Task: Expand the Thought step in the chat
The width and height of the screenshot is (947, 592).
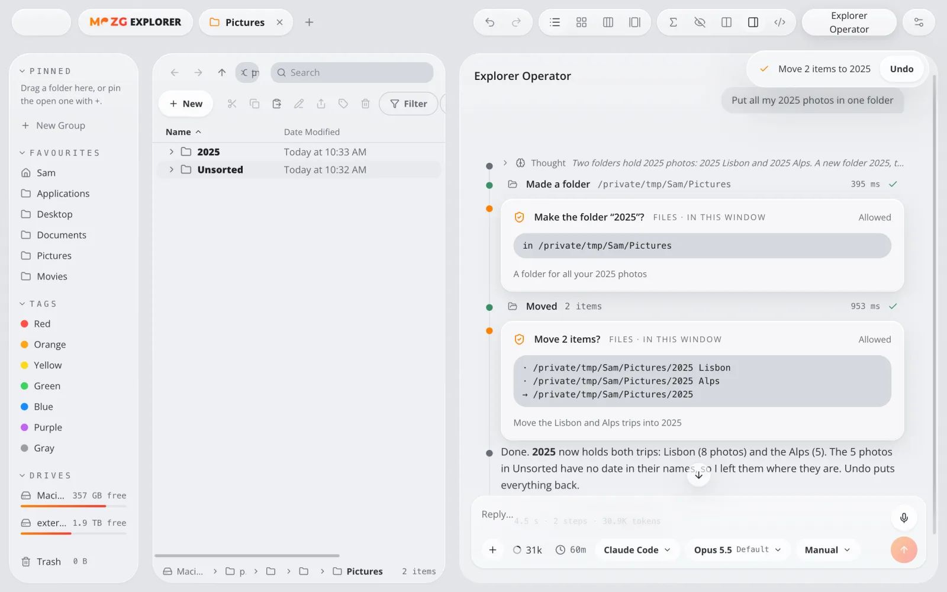Action: click(x=505, y=163)
